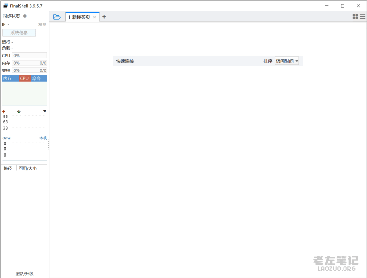Click the CPU 0% usage bar
The image size is (367, 278).
point(29,55)
